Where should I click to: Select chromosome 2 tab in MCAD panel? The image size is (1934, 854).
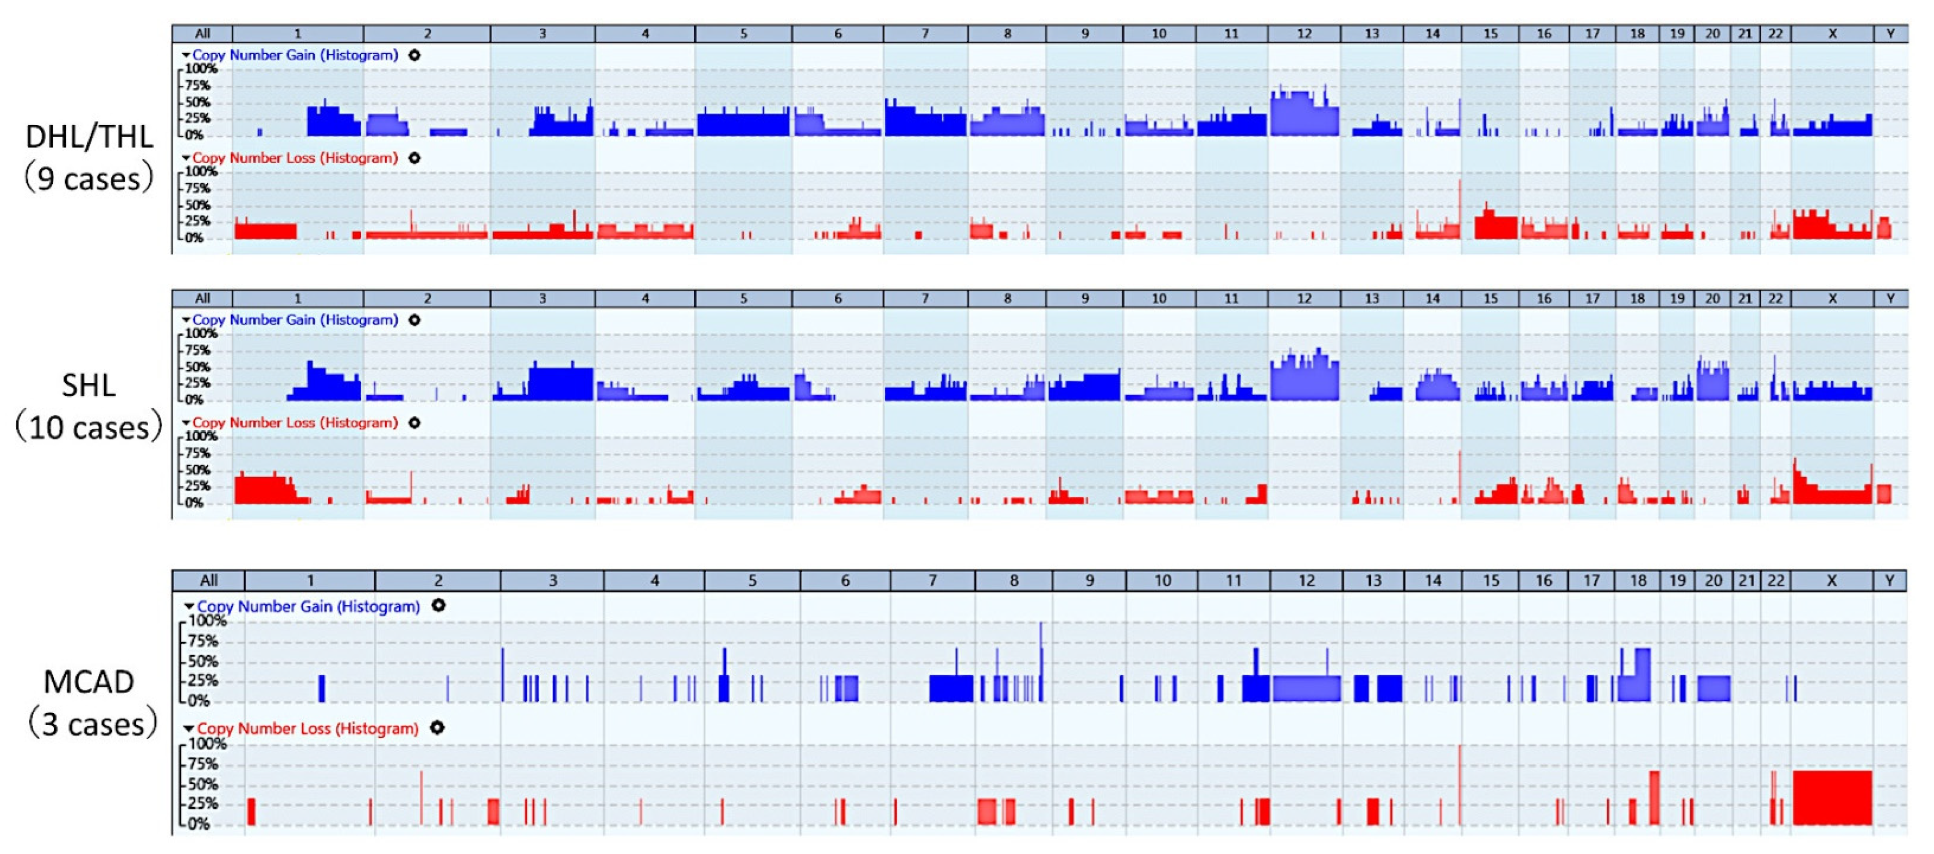point(437,580)
